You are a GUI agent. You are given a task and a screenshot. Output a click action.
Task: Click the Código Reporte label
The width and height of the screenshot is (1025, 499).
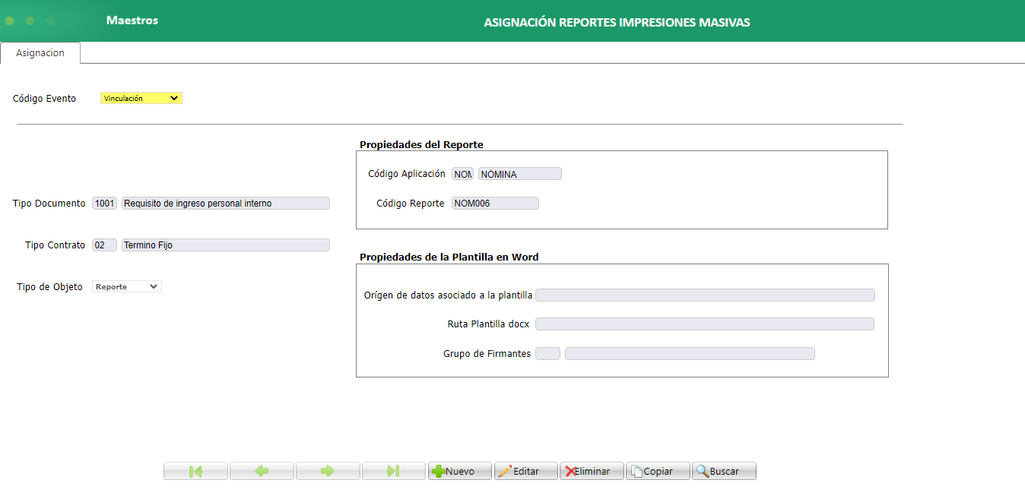click(411, 204)
